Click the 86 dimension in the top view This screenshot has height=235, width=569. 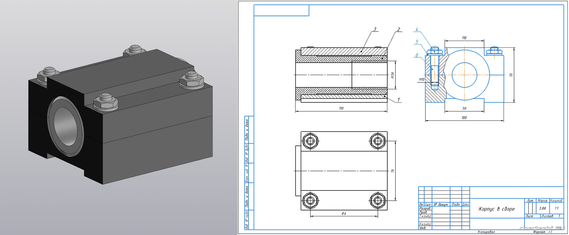point(344,214)
